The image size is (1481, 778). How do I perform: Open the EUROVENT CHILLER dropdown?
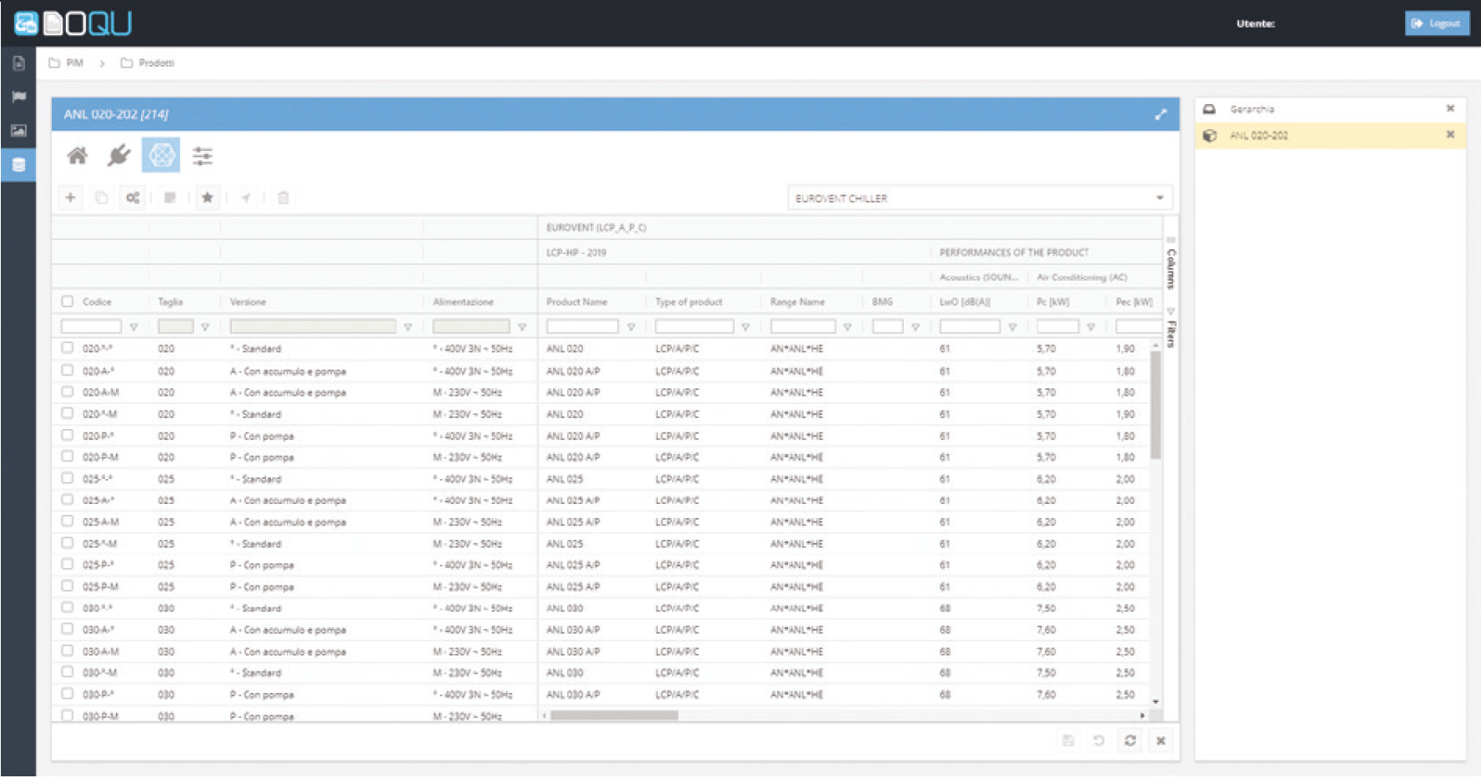pyautogui.click(x=980, y=198)
